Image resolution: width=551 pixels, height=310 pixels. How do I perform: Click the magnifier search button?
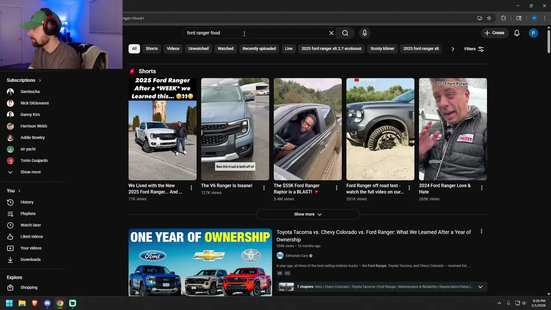tap(345, 33)
